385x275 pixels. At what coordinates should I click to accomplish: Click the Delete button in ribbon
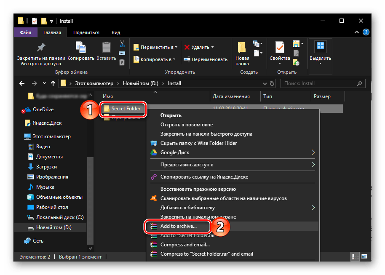point(199,47)
